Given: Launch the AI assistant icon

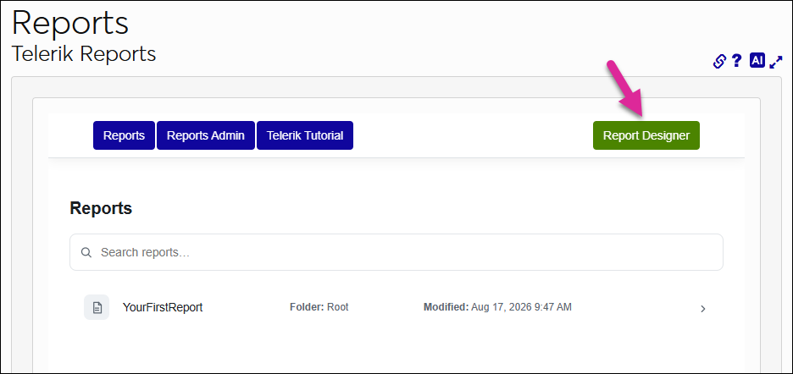Looking at the screenshot, I should coord(757,61).
